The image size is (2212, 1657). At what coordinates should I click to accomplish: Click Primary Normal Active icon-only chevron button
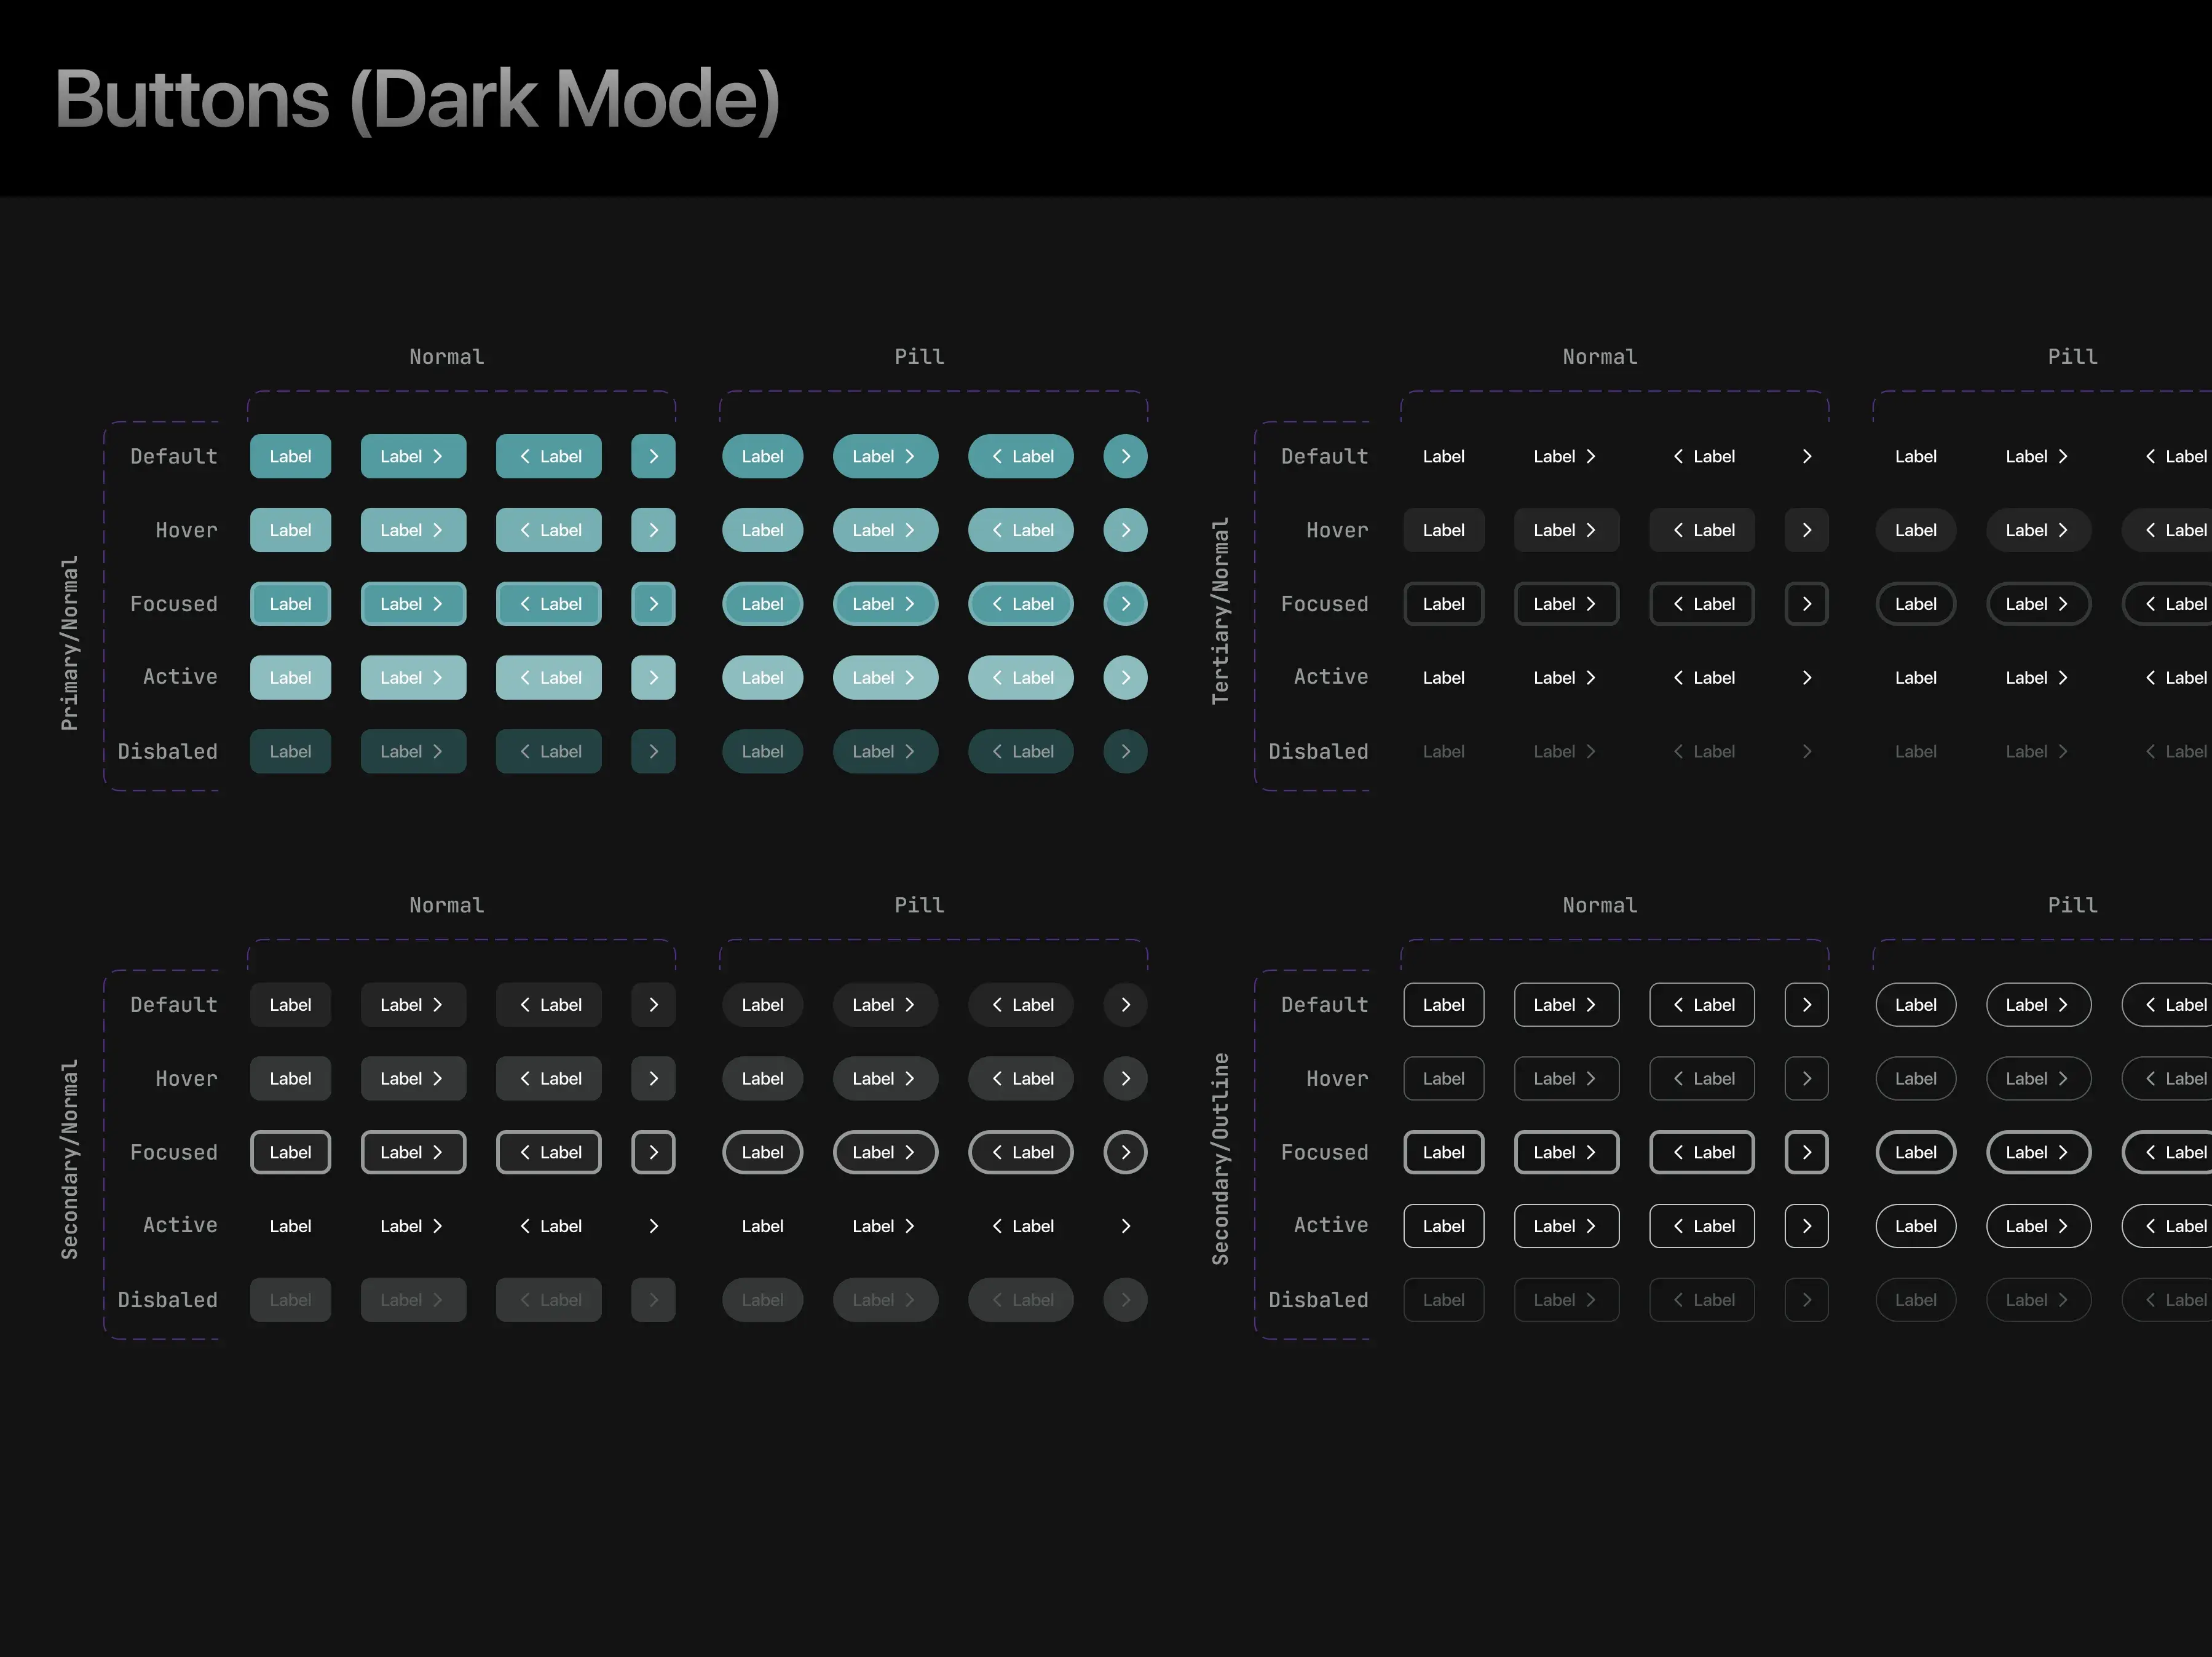coord(653,677)
